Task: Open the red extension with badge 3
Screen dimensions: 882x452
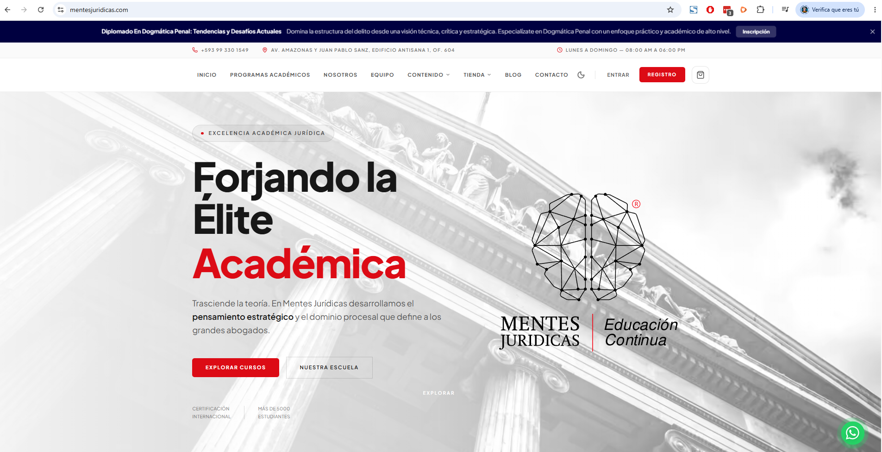Action: coord(727,10)
